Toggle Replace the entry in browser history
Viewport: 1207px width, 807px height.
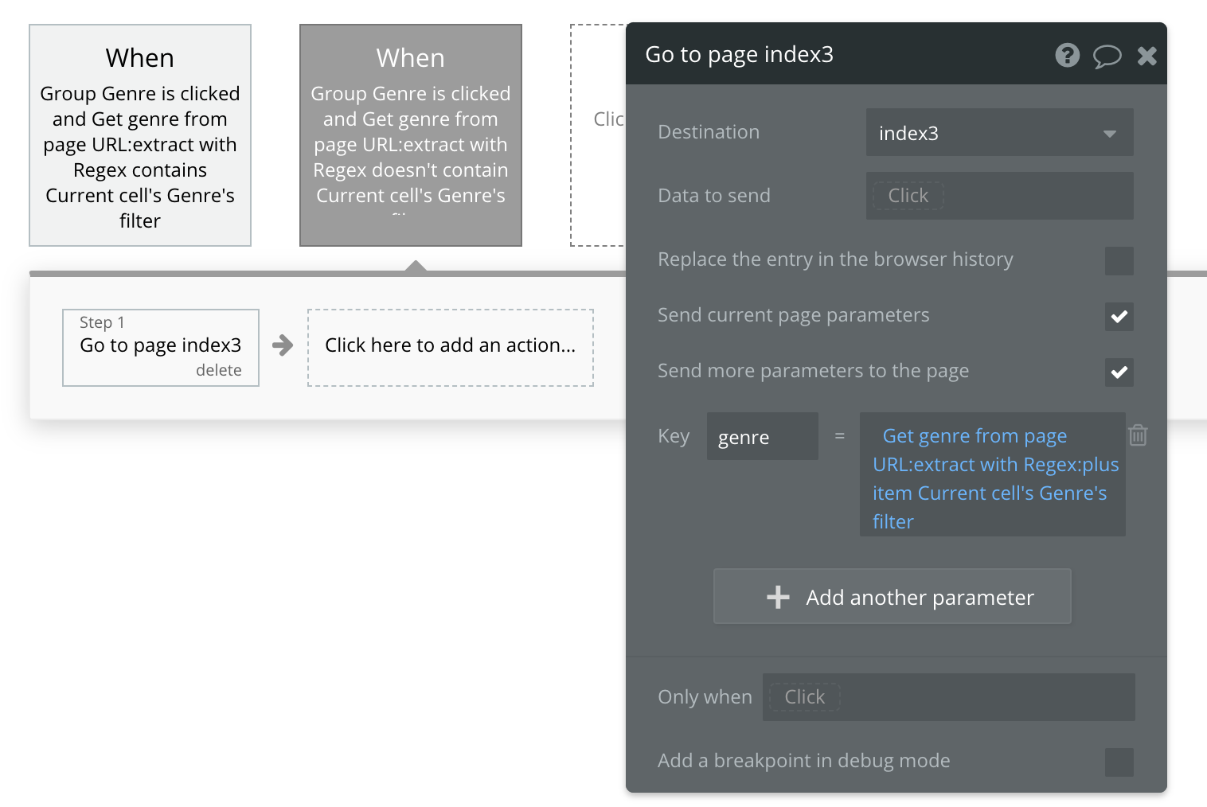coord(1119,260)
